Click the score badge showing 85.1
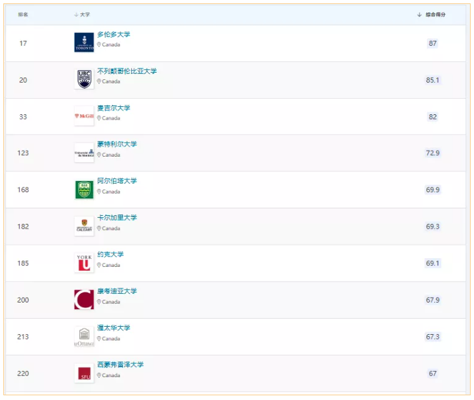474x400 pixels. click(432, 80)
